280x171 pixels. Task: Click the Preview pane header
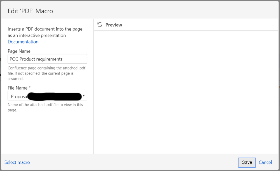point(114,25)
